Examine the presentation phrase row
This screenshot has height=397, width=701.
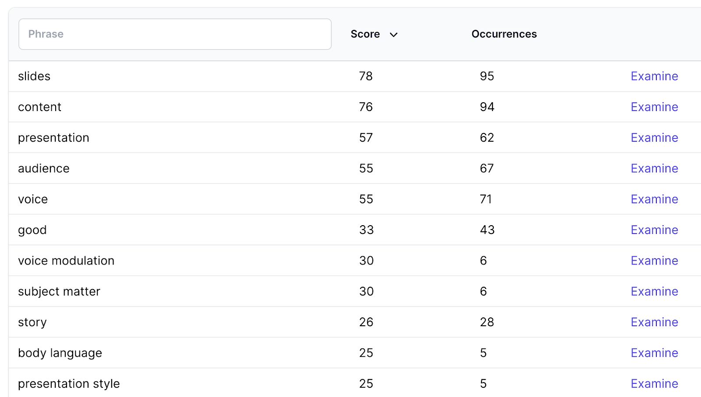click(x=654, y=138)
